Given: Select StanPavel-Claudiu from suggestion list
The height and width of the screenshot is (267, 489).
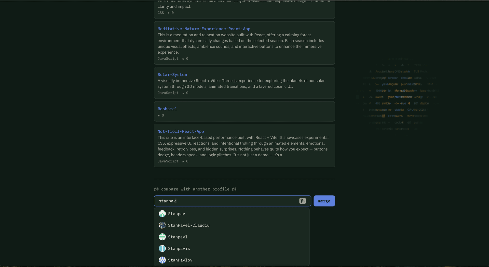Looking at the screenshot, I should (232, 225).
